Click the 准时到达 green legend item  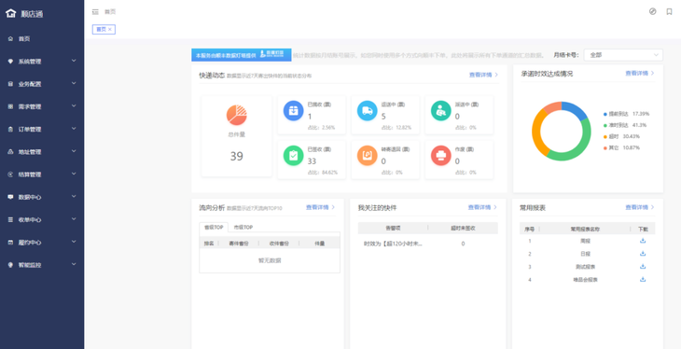pyautogui.click(x=625, y=125)
